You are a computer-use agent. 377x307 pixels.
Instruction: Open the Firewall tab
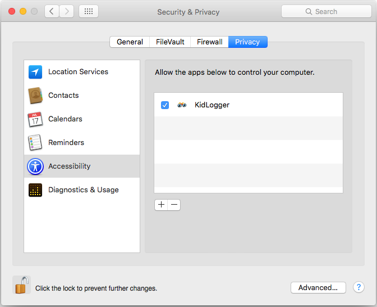(209, 42)
